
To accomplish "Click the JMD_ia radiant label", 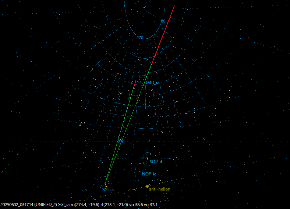I will click(x=152, y=83).
